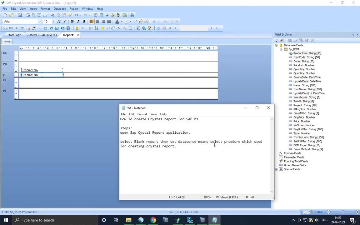Click the zoom slider handle
Screen dimensions: 360x225
click(x=343, y=212)
